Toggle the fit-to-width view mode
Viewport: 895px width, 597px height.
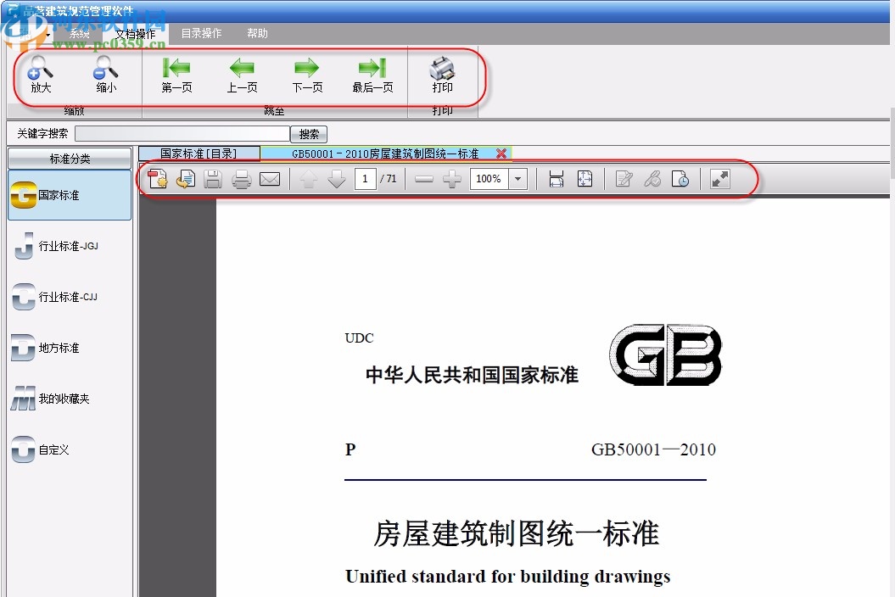tap(556, 179)
